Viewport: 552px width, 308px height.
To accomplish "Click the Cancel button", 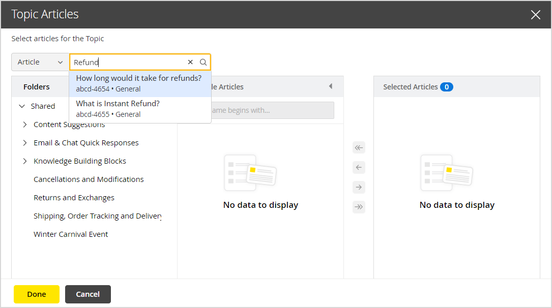I will click(x=88, y=294).
